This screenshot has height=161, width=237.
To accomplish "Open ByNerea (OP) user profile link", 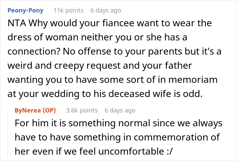I will click(35, 110).
